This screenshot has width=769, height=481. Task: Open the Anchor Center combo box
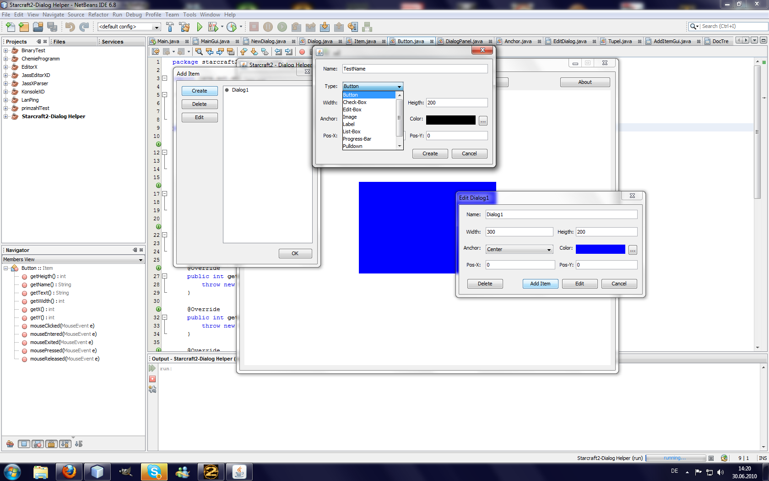click(519, 249)
